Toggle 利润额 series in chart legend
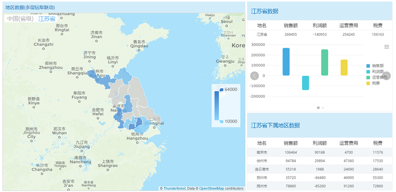 pos(375,71)
